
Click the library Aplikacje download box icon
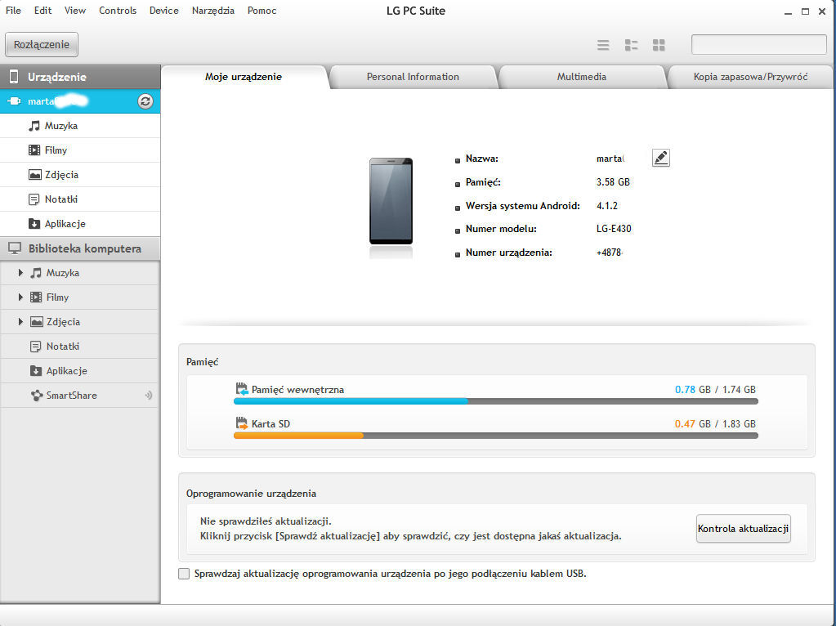(x=36, y=371)
